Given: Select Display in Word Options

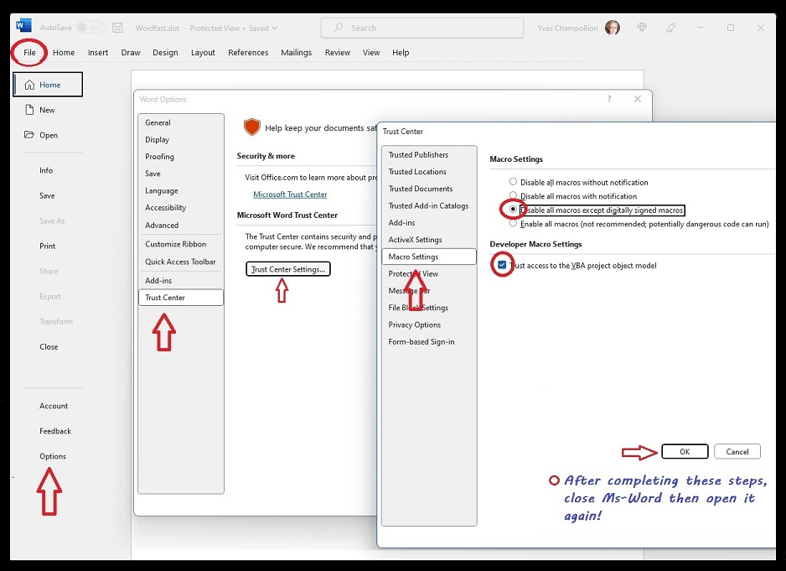Looking at the screenshot, I should (x=181, y=139).
